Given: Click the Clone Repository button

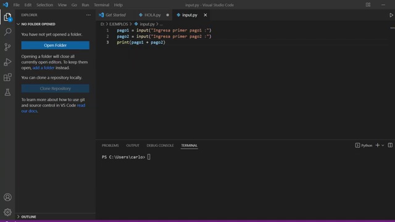Looking at the screenshot, I should tap(55, 89).
